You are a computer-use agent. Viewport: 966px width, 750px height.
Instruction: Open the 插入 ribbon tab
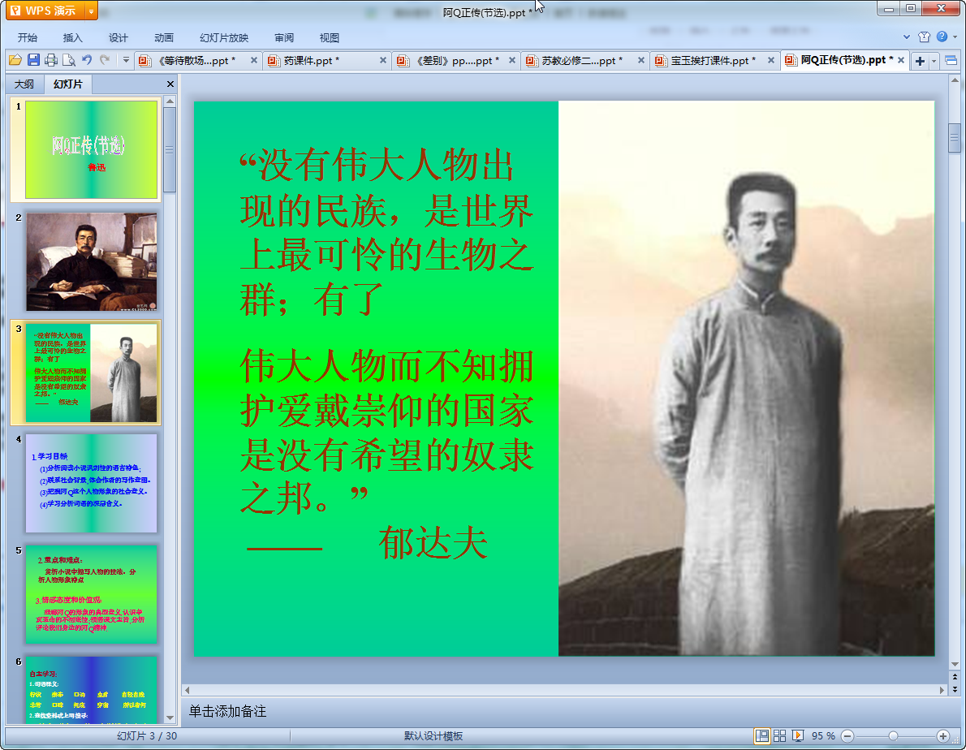point(73,37)
